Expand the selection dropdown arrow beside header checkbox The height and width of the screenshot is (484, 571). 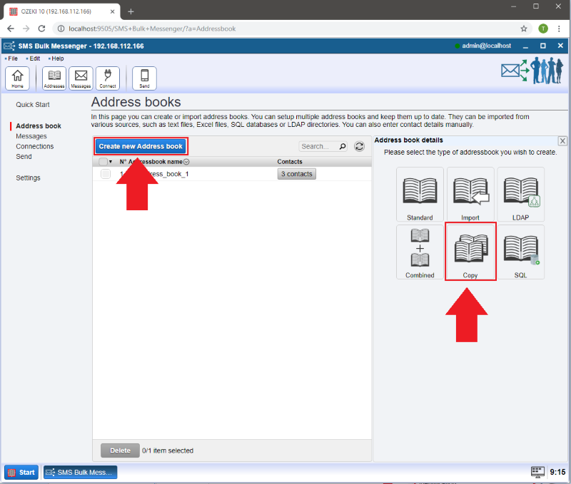click(x=111, y=162)
